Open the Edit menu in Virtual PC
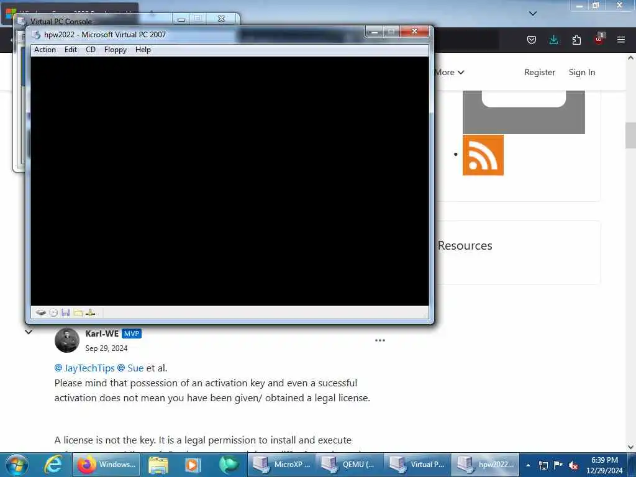 [71, 50]
